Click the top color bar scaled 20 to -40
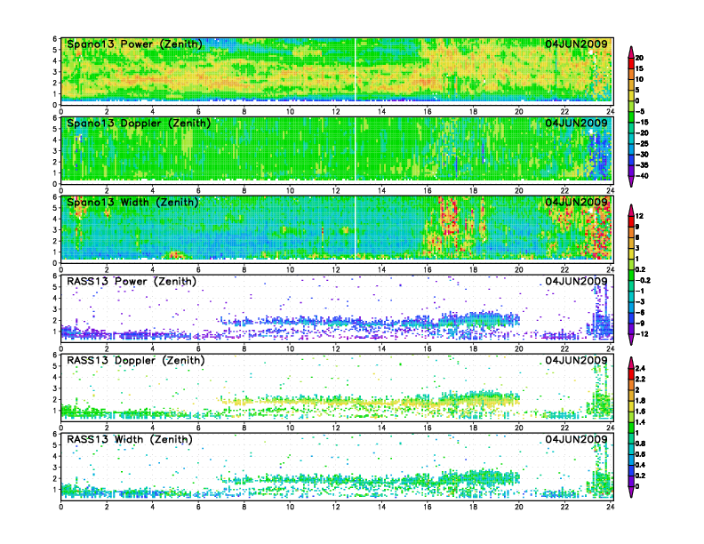Image resolution: width=704 pixels, height=544 pixels. (631, 116)
